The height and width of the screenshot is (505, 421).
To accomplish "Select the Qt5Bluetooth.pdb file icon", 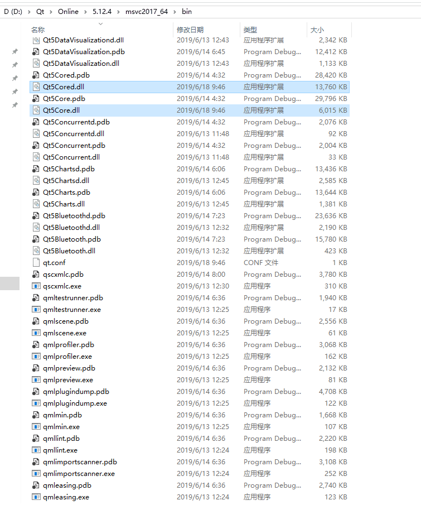I will click(36, 239).
